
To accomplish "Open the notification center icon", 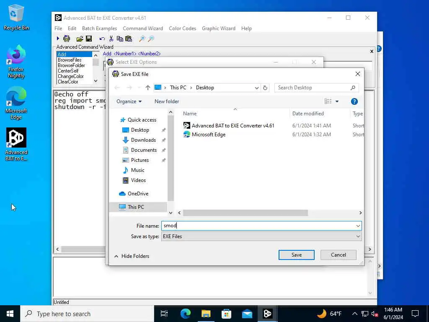I will click(415, 314).
